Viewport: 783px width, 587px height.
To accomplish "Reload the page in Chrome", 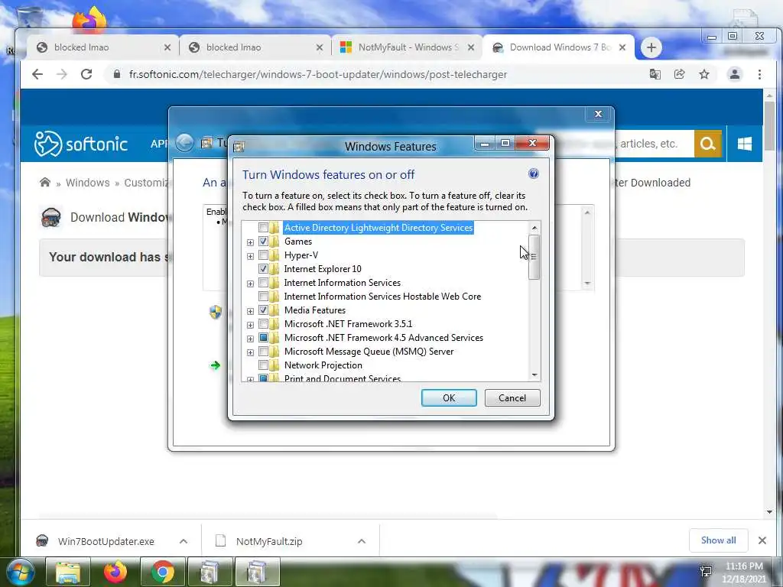I will pos(86,74).
